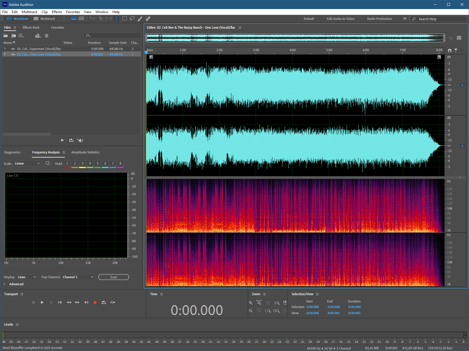Open the Favorites menu
The width and height of the screenshot is (469, 351).
coord(73,12)
